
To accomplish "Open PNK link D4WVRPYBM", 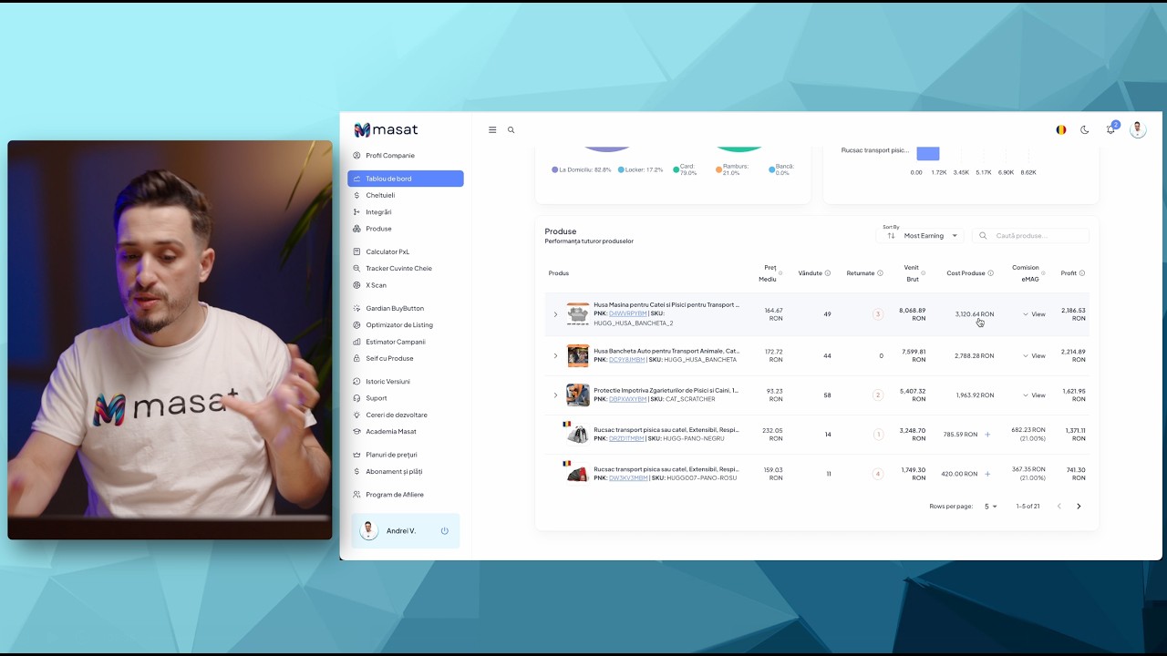I will point(628,313).
